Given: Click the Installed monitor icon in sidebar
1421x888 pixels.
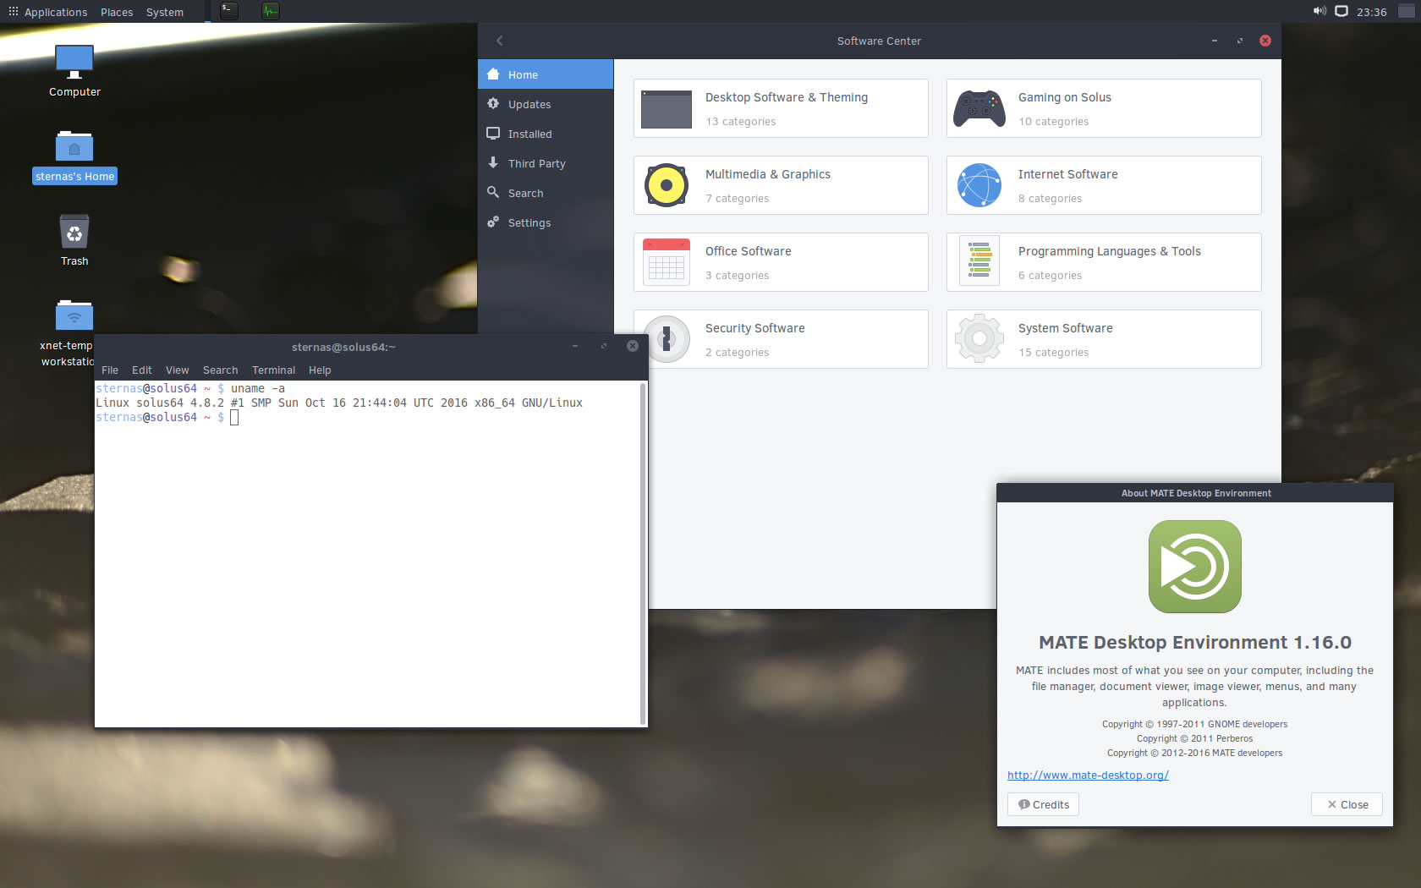Looking at the screenshot, I should coord(493,134).
